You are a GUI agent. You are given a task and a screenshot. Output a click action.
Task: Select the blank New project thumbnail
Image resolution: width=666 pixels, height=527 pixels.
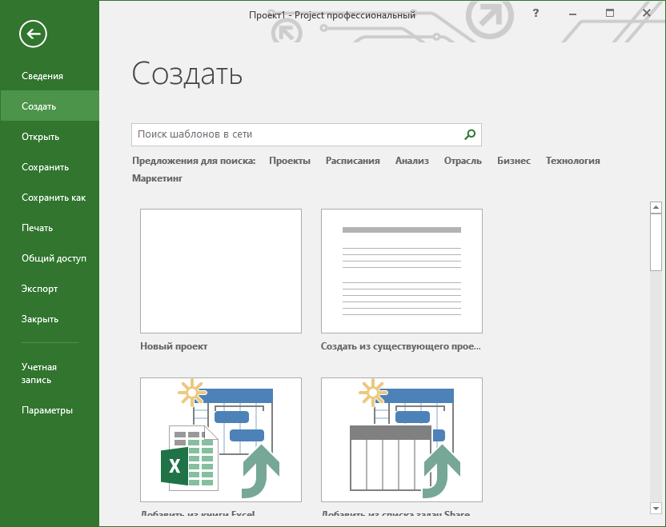tap(221, 271)
